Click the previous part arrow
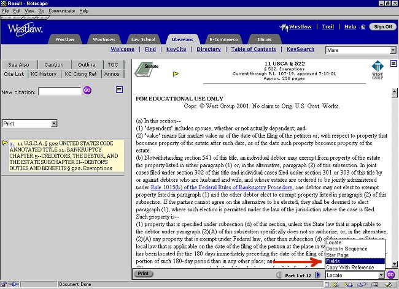Screen dimensions: 399x289 point(279,275)
